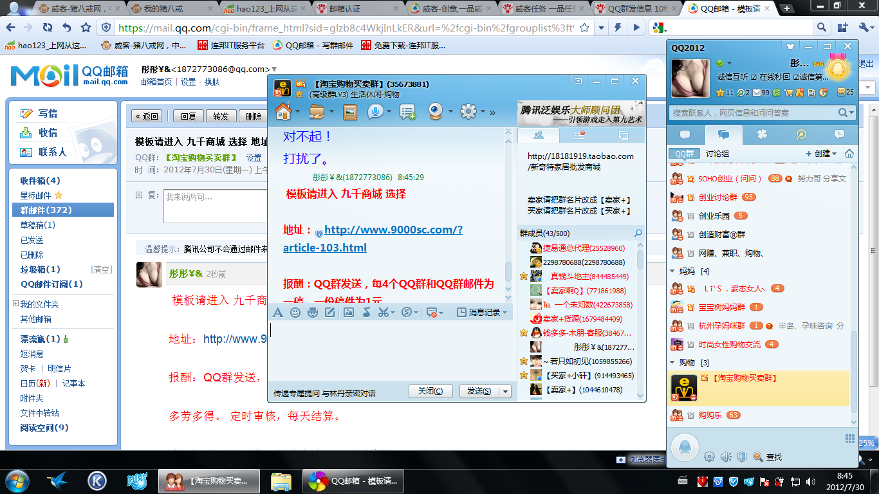Click the create discussion chat icon
Screen dimensions: 879x494
(x=407, y=112)
